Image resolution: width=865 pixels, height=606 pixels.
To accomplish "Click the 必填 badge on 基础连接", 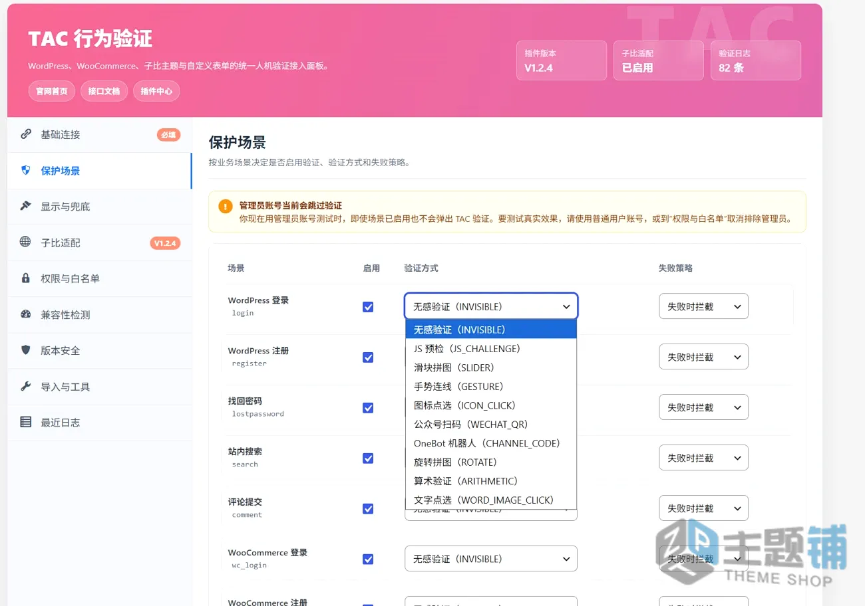I will tap(168, 135).
